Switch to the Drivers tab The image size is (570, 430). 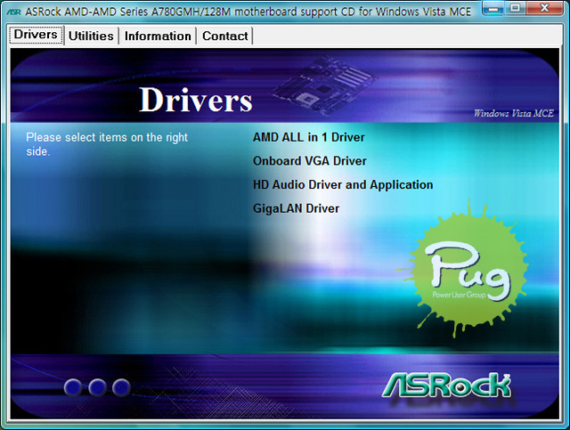[x=36, y=35]
